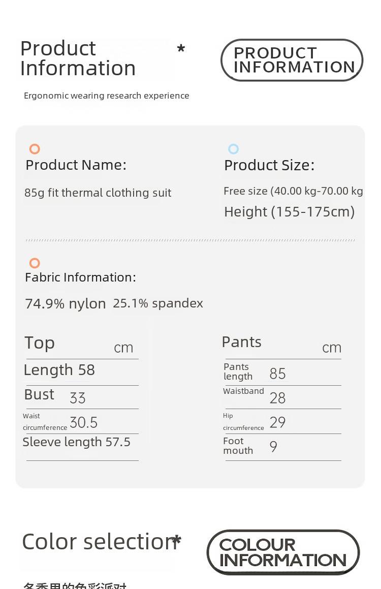The image size is (381, 589).
Task: Click the PRODUCT INFORMATION oval badge
Action: tap(292, 60)
